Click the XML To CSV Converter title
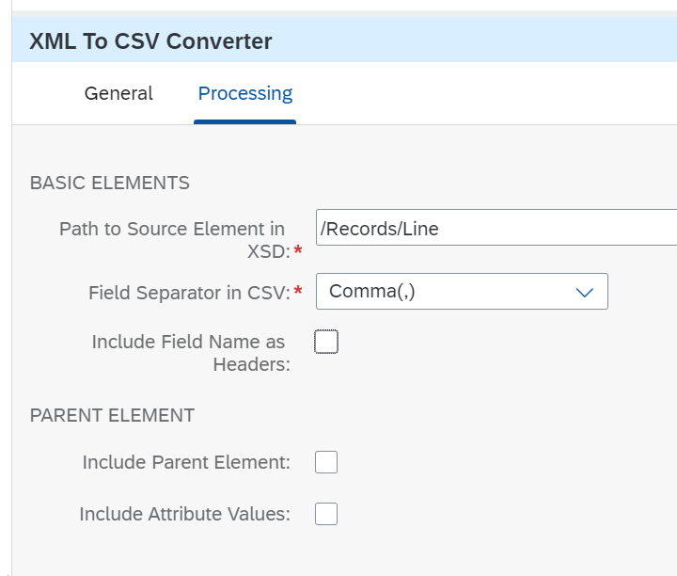This screenshot has height=576, width=677. coord(150,41)
